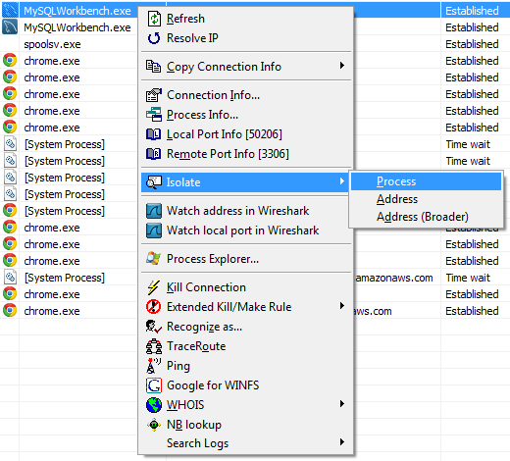Choose Address (Broader) in Isolate submenu
Viewport: 510px width, 461px height.
426,217
